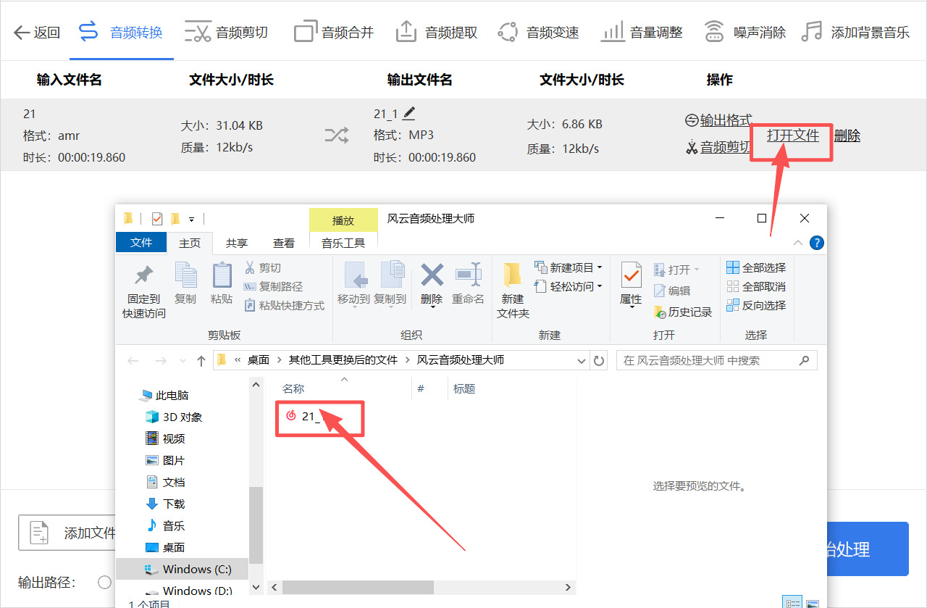927x608 pixels.
Task: Switch to the 查看 Explorer tab
Action: 283,243
